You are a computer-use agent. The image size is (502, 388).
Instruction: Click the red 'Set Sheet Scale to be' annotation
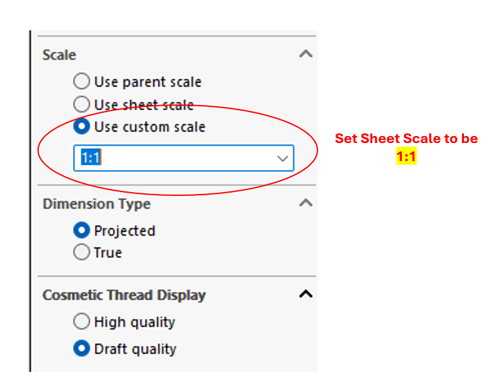(406, 139)
